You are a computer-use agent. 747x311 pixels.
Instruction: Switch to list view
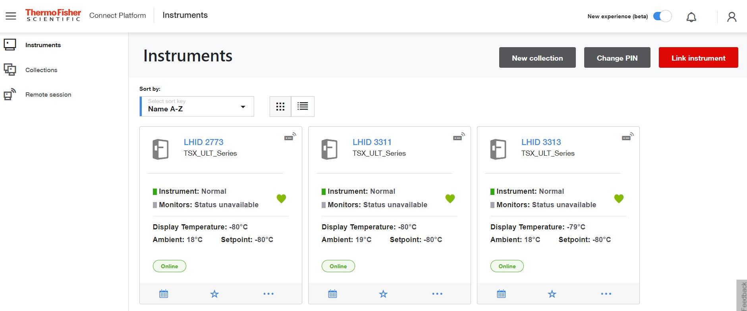pos(303,106)
